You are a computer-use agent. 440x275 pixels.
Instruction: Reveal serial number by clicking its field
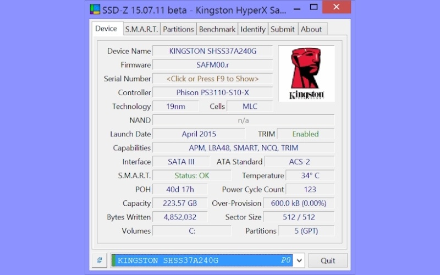(212, 79)
